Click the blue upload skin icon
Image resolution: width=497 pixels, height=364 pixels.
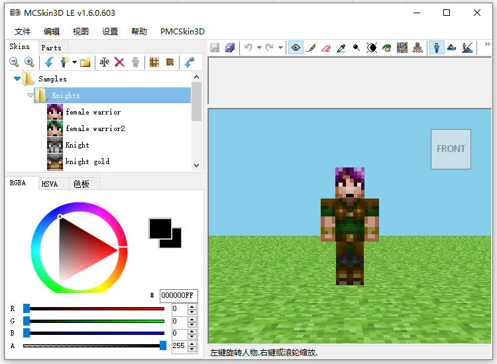click(190, 62)
